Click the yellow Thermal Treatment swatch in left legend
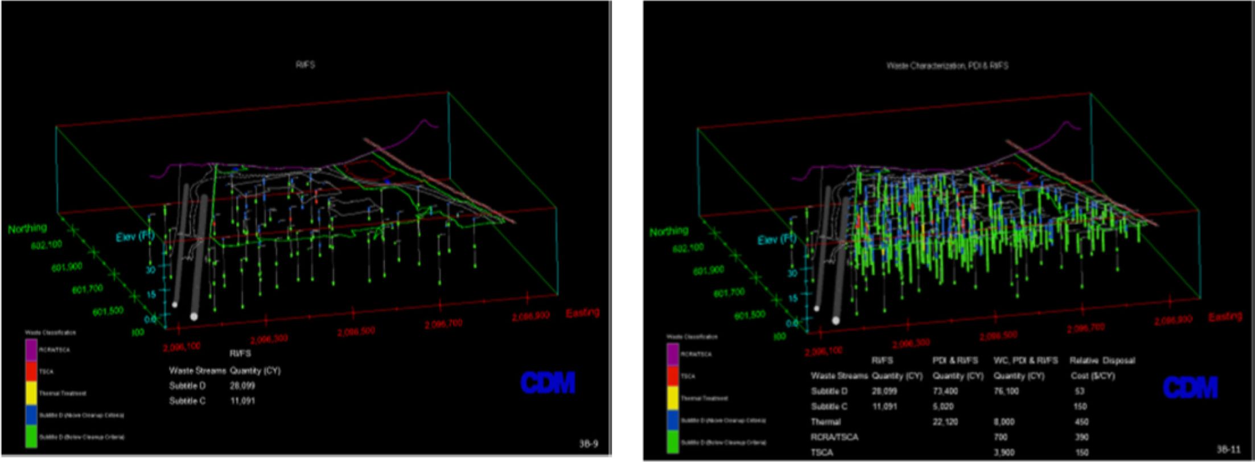1255x462 pixels. (31, 393)
